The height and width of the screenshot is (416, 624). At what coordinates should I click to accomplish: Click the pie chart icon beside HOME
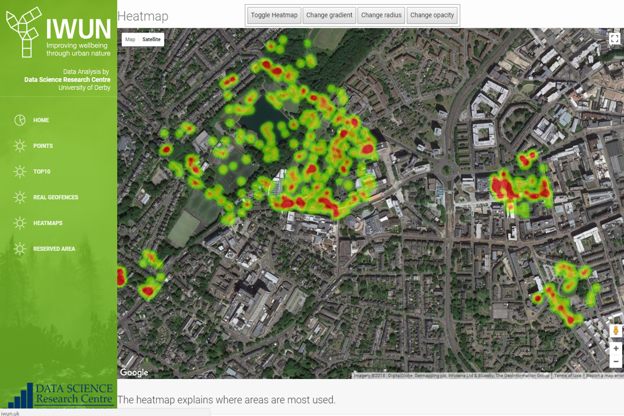(x=20, y=120)
